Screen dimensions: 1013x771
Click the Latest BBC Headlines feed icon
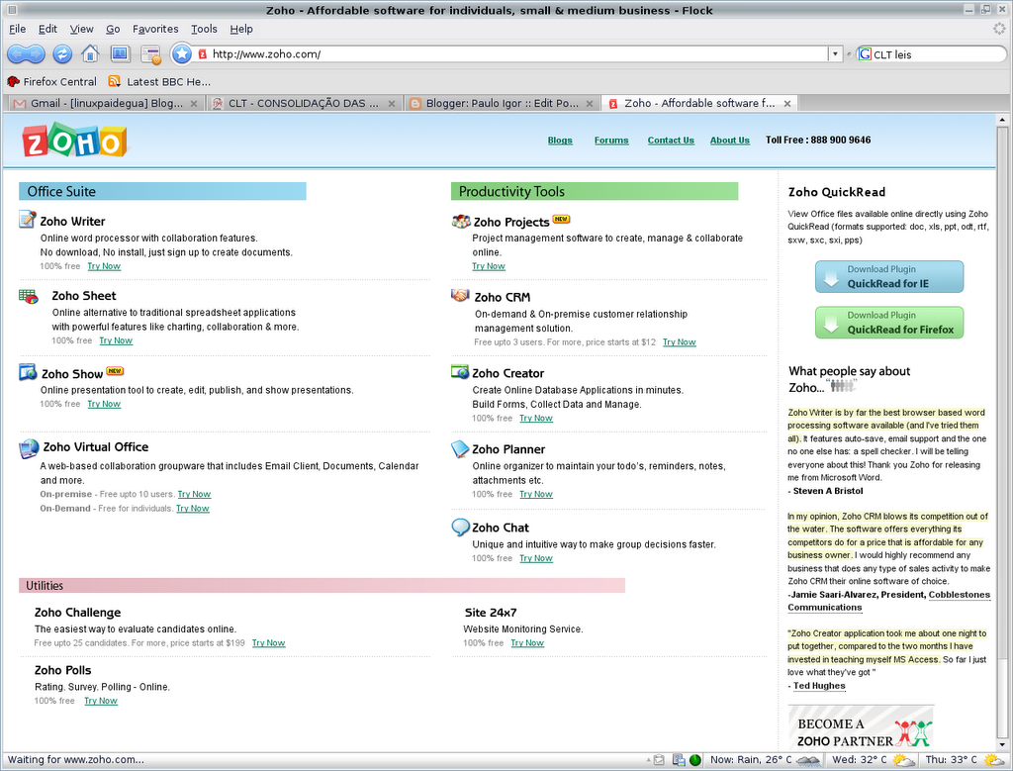click(x=115, y=81)
